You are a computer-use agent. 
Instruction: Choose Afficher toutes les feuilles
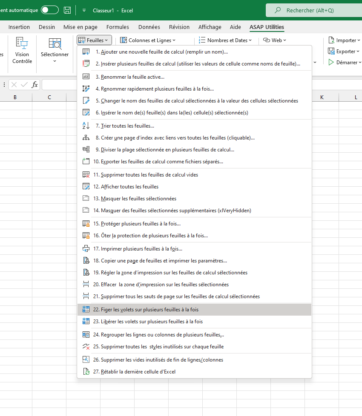194,187
